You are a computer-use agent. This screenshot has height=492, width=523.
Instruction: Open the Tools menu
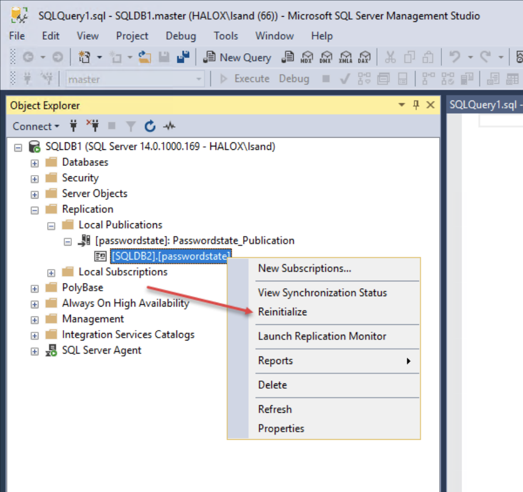tap(226, 36)
